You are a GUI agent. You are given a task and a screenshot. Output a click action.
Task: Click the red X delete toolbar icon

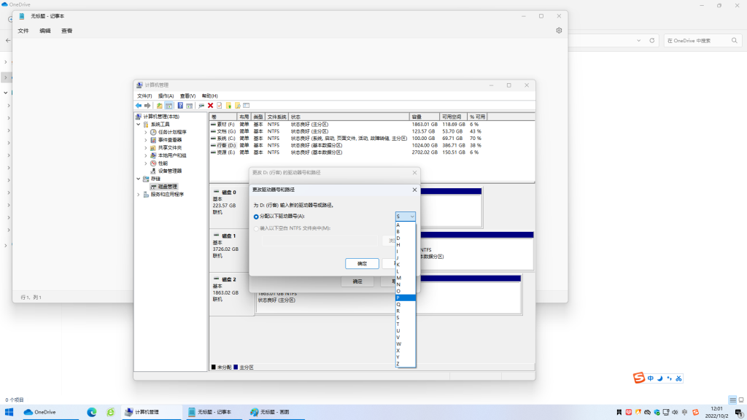pos(210,106)
